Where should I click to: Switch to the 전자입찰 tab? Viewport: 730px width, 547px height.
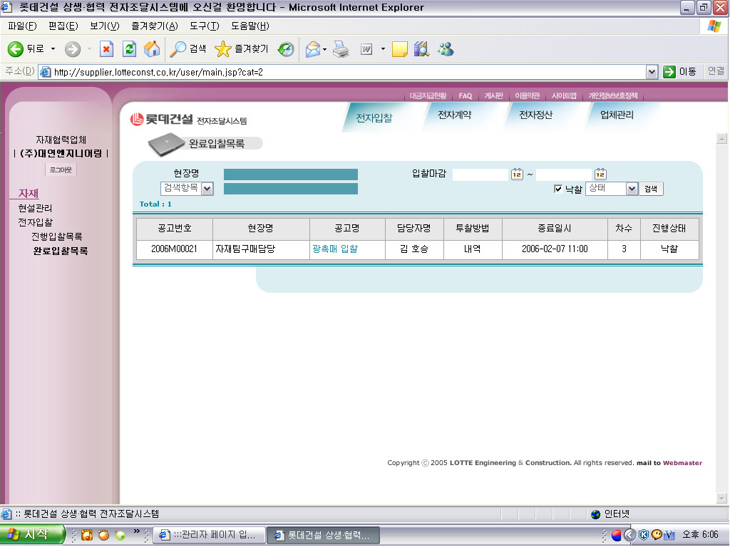(374, 118)
